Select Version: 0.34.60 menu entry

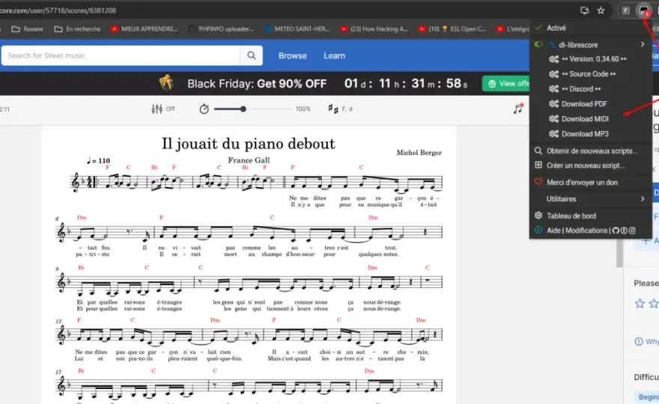pyautogui.click(x=594, y=59)
